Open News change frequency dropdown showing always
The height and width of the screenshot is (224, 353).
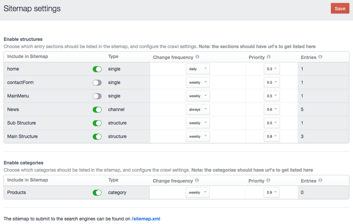click(x=198, y=109)
